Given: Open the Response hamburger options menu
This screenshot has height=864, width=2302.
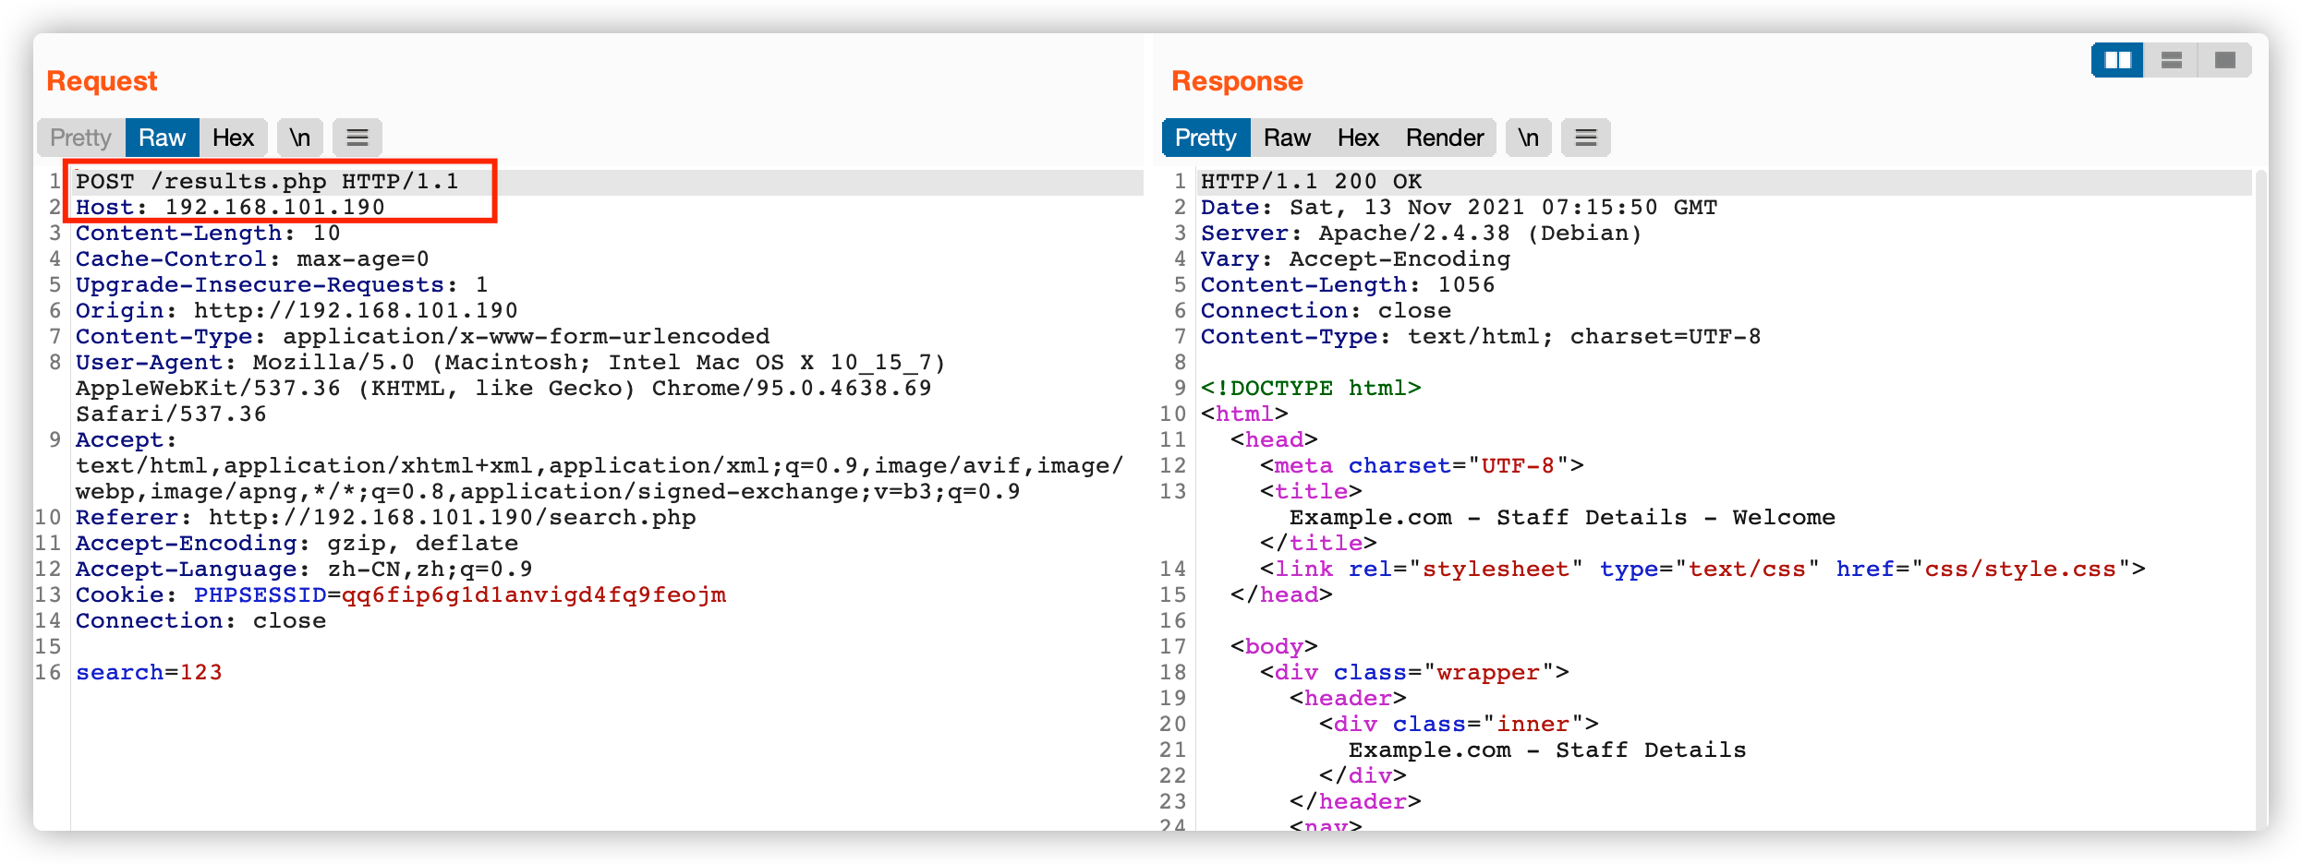Looking at the screenshot, I should (x=1585, y=138).
